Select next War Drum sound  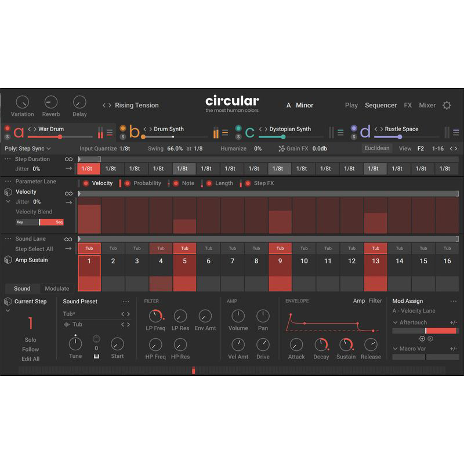pyautogui.click(x=35, y=129)
